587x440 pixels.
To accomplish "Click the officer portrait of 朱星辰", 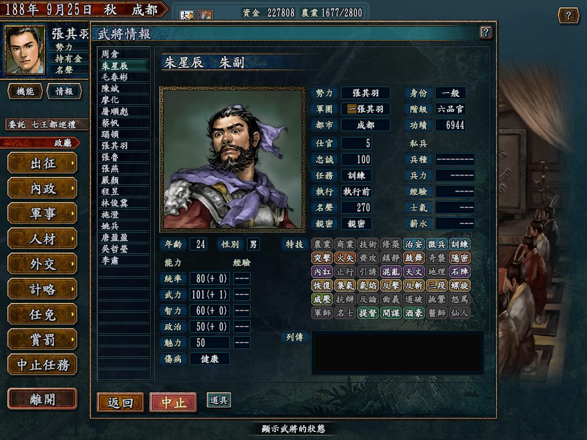I will click(x=233, y=159).
